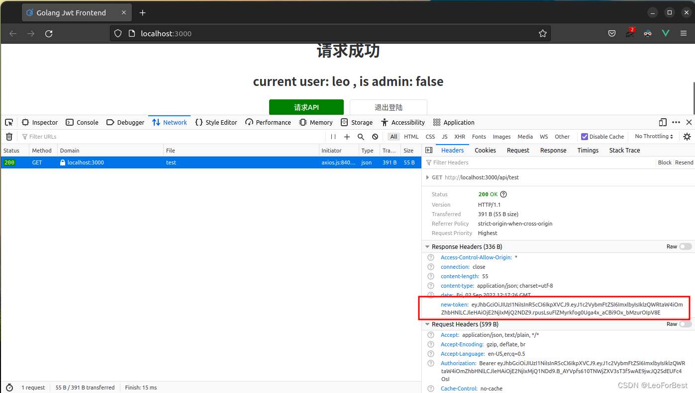Expand the GET request URL details
695x393 pixels.
pyautogui.click(x=427, y=177)
